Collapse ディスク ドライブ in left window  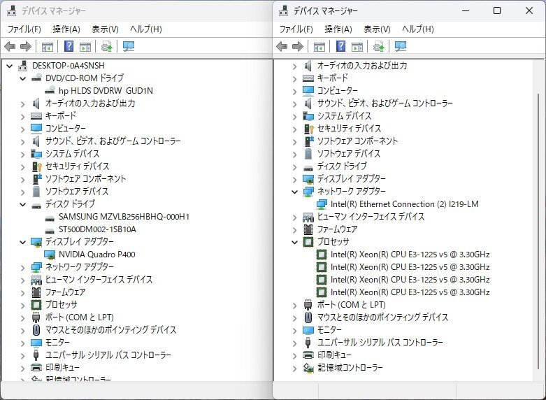(22, 204)
